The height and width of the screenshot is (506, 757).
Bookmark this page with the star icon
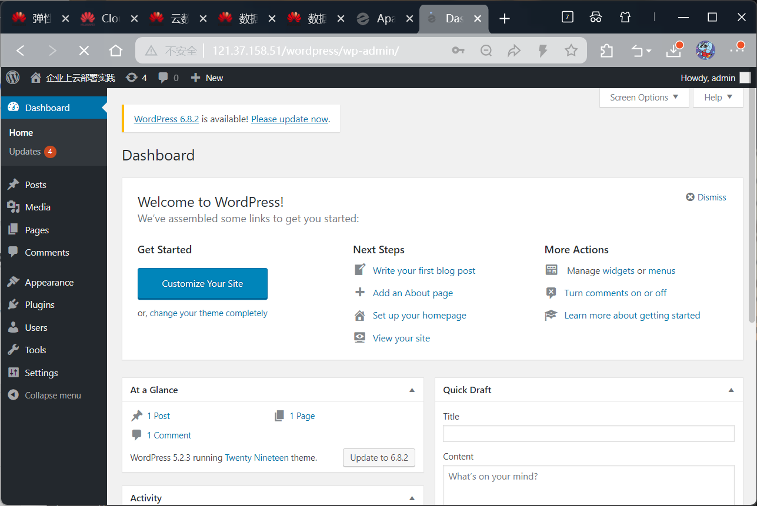point(571,51)
